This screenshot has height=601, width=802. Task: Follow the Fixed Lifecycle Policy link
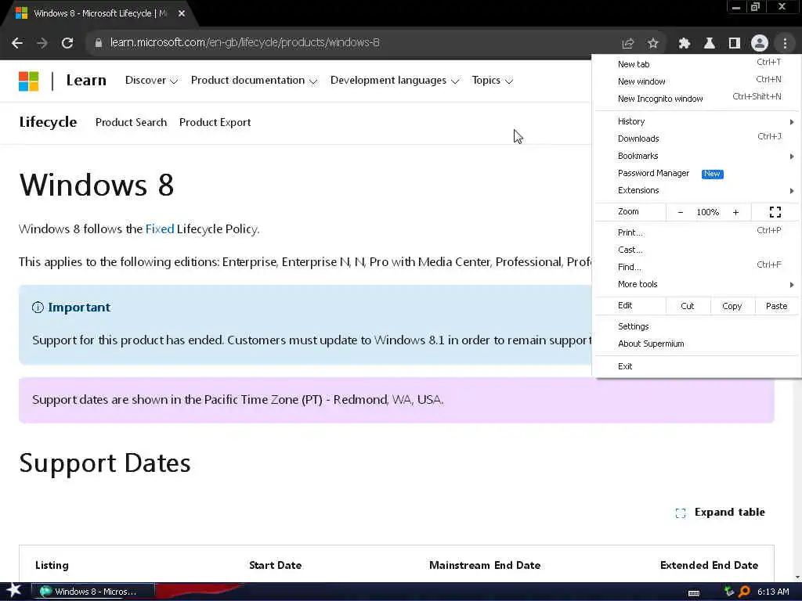click(160, 229)
